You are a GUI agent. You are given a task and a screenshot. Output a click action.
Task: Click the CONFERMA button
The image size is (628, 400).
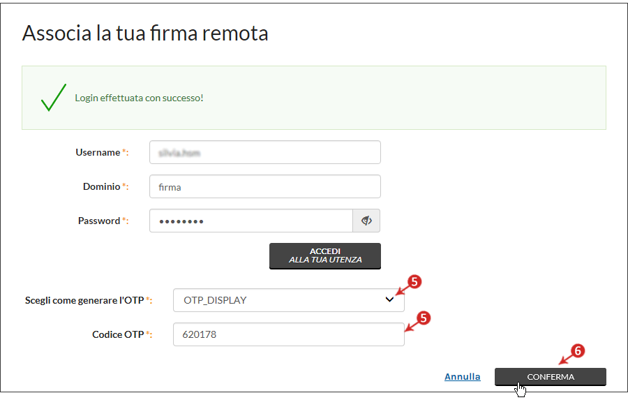pyautogui.click(x=551, y=377)
